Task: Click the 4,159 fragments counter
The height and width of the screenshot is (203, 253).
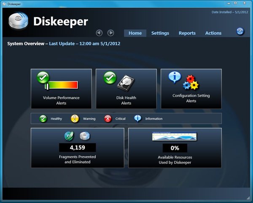Action: tap(78, 148)
